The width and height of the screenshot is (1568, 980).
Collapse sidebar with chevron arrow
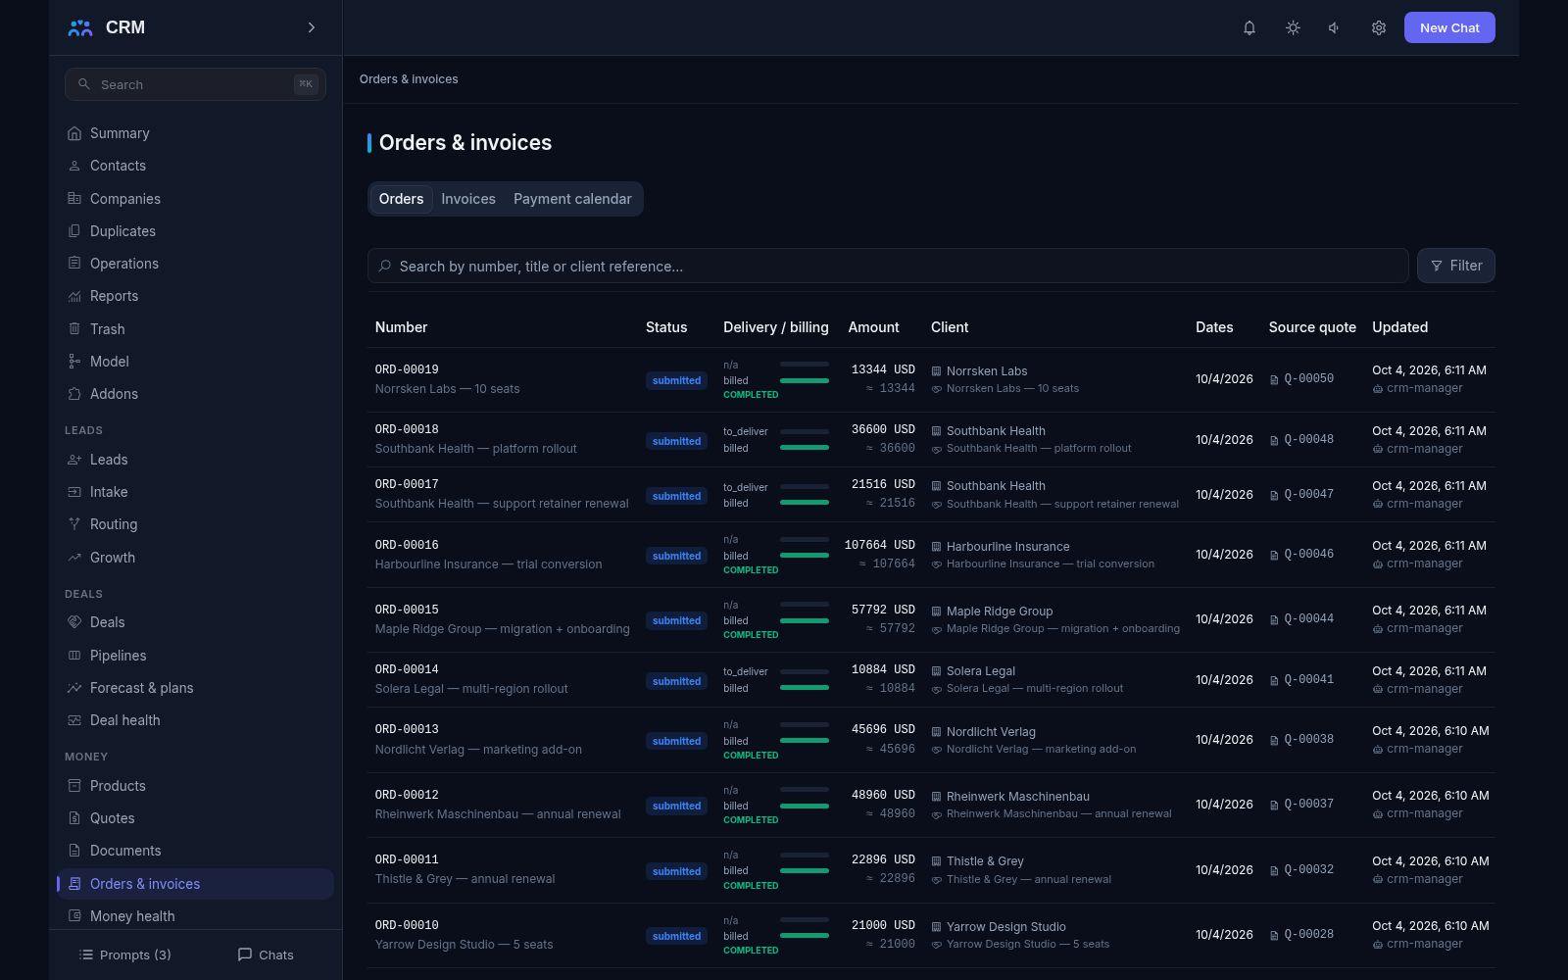(312, 27)
